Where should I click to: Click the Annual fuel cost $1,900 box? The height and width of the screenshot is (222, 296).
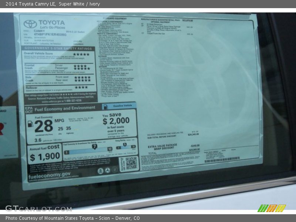44,153
